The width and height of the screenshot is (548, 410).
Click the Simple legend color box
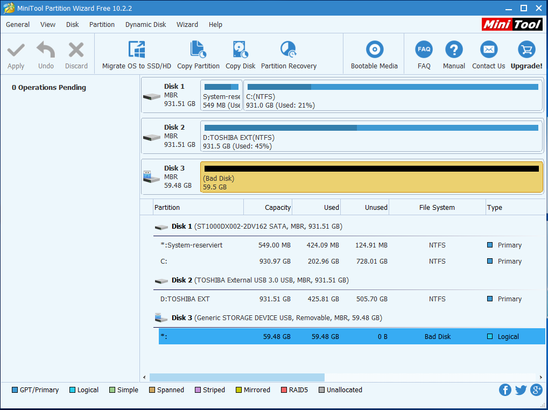pyautogui.click(x=112, y=390)
